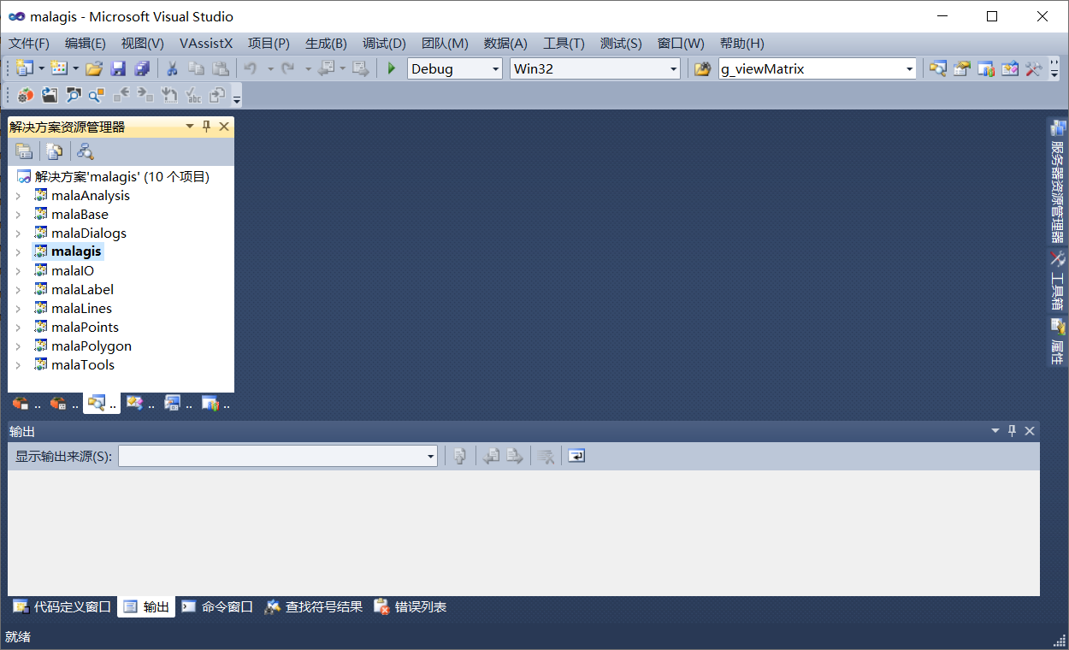
Task: Select the malaLabel project
Action: point(82,290)
